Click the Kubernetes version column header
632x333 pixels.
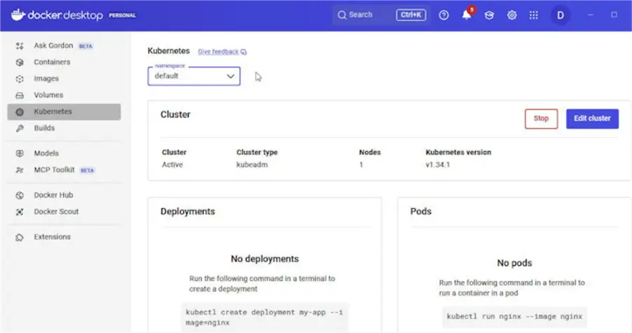tap(459, 152)
